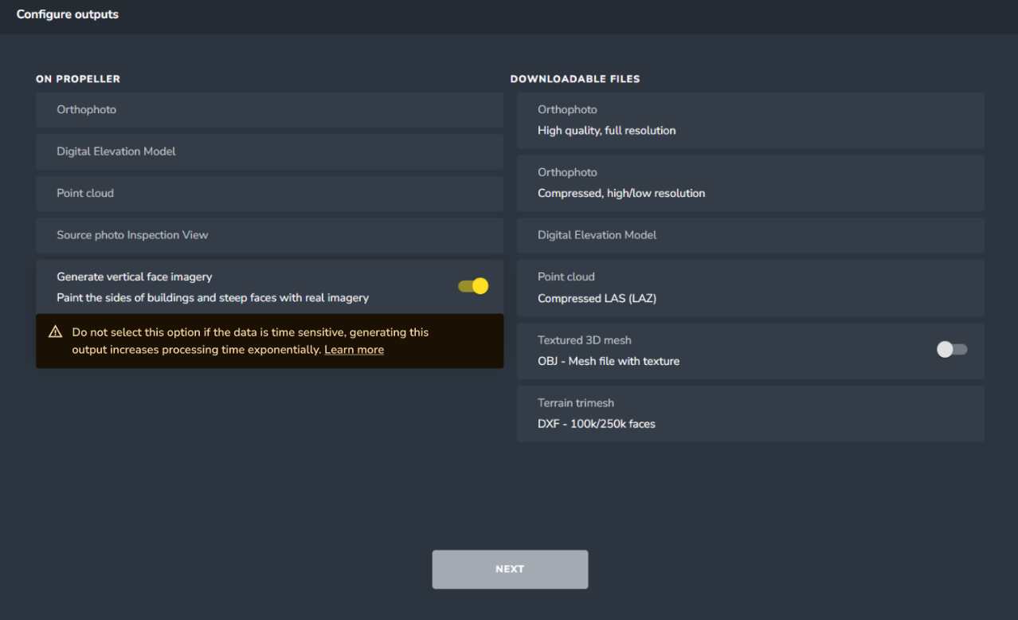This screenshot has height=620, width=1018.
Task: Click the warning banner message text
Action: coord(239,340)
